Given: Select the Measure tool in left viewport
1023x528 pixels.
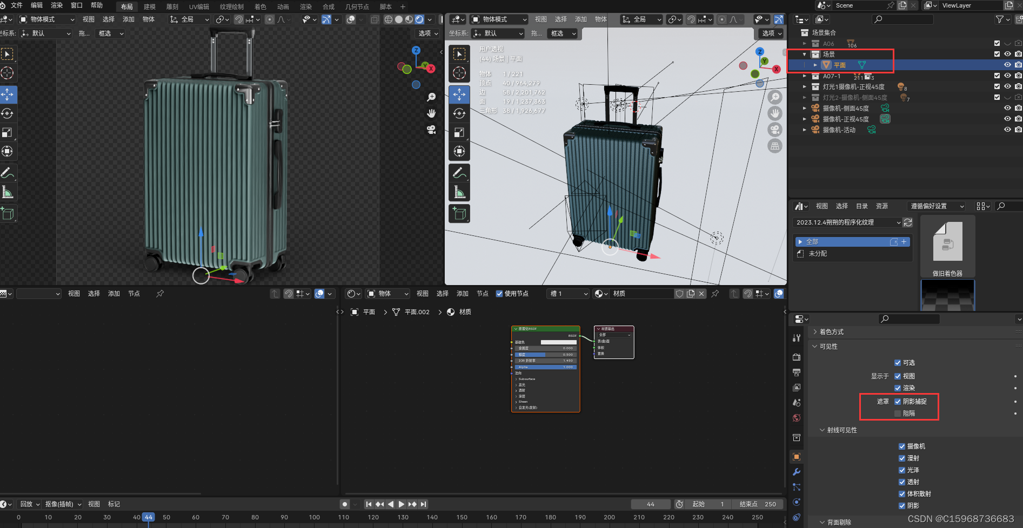Looking at the screenshot, I should pos(8,192).
